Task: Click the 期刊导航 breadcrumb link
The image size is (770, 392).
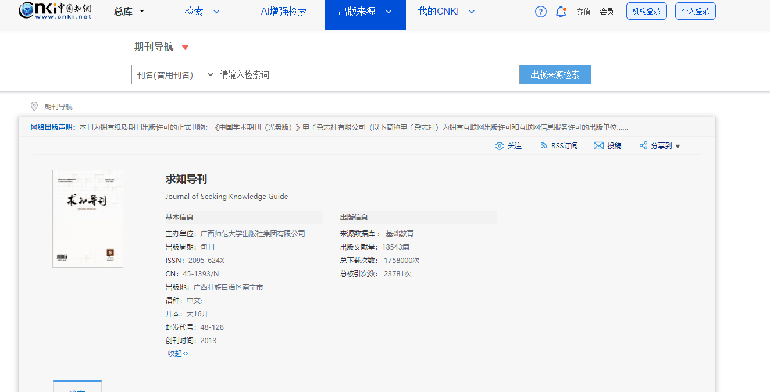Action: (x=59, y=107)
